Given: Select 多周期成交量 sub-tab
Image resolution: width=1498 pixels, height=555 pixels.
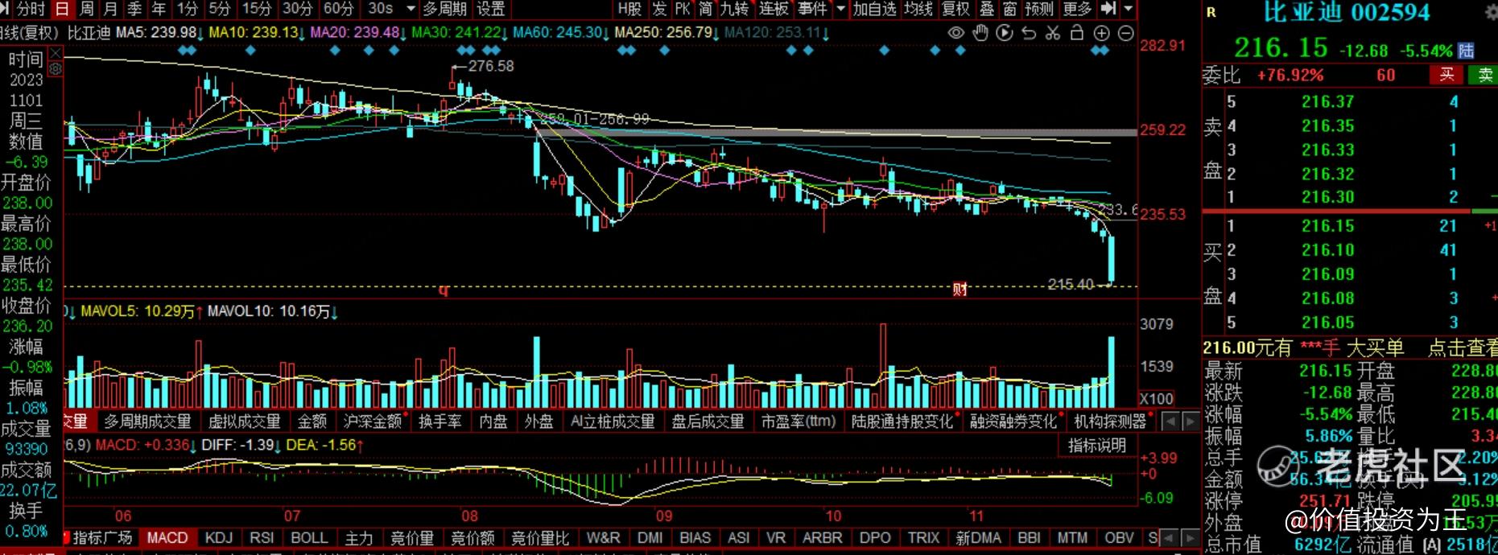Looking at the screenshot, I should (147, 421).
